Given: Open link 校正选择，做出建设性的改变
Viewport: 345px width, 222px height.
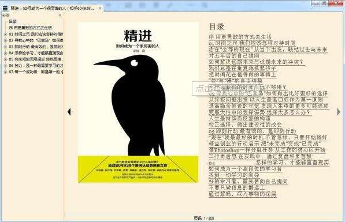Looking at the screenshot, I should pyautogui.click(x=246, y=125).
